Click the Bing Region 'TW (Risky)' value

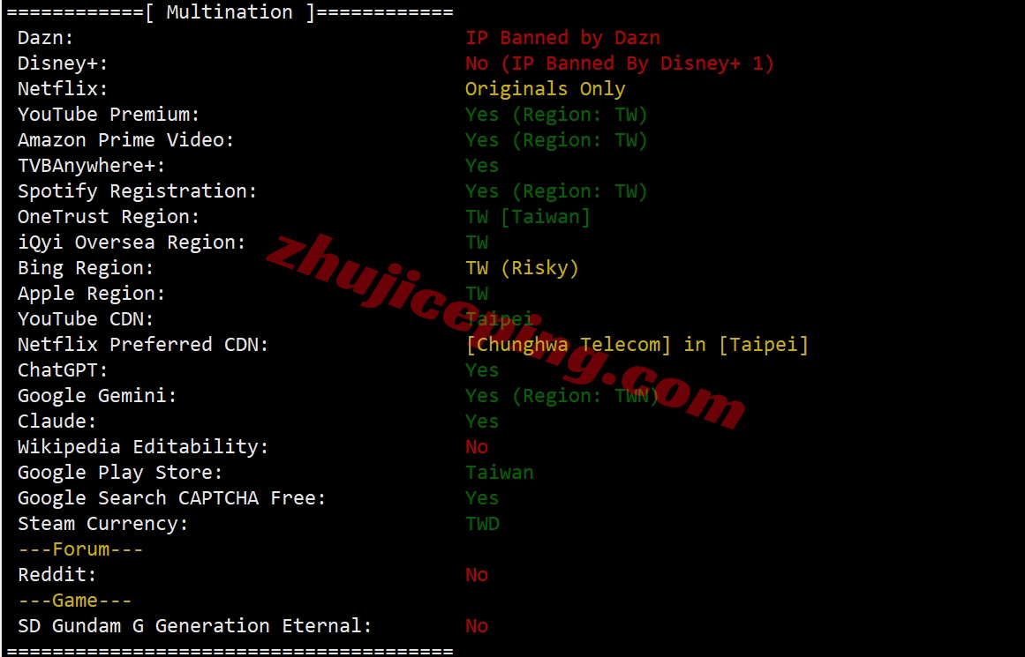pos(523,268)
